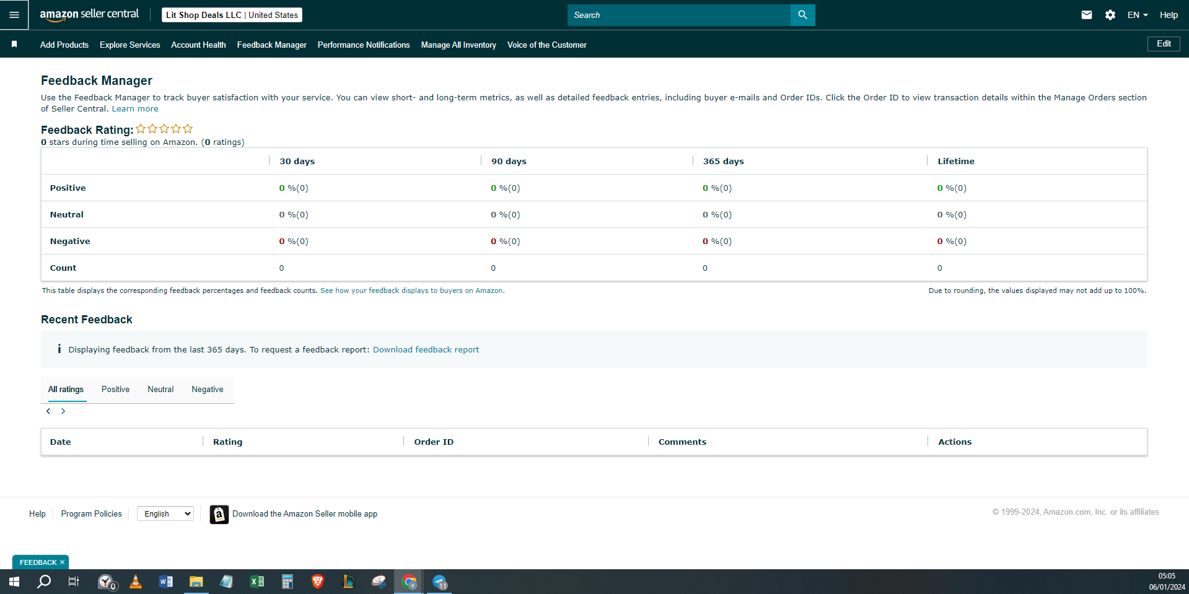
Task: Select the Negative feedback tab
Action: 208,390
